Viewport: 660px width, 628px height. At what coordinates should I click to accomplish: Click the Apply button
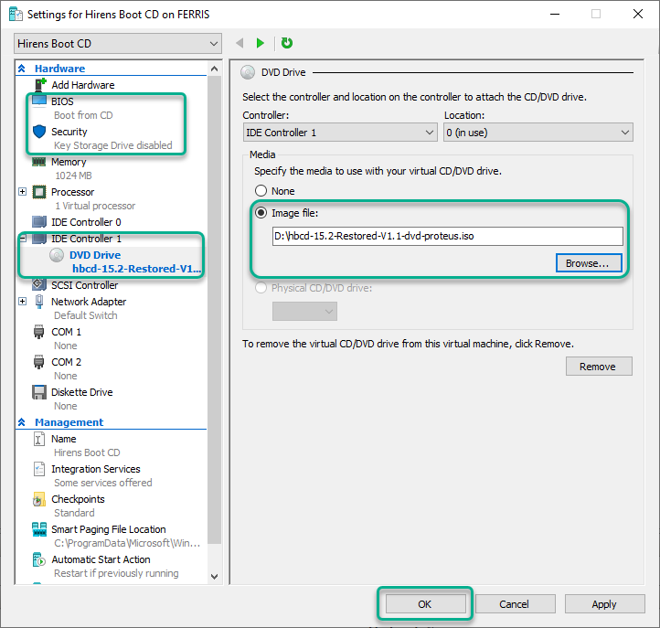click(x=605, y=604)
